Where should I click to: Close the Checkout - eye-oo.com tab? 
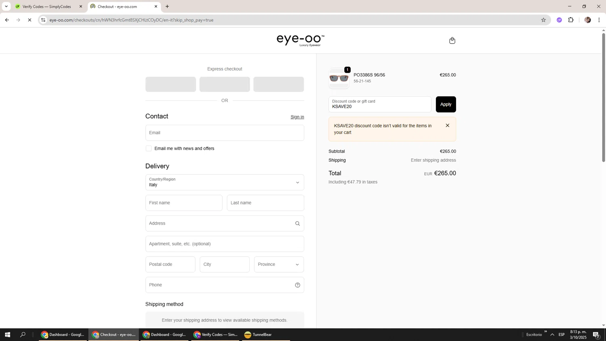pos(156,6)
